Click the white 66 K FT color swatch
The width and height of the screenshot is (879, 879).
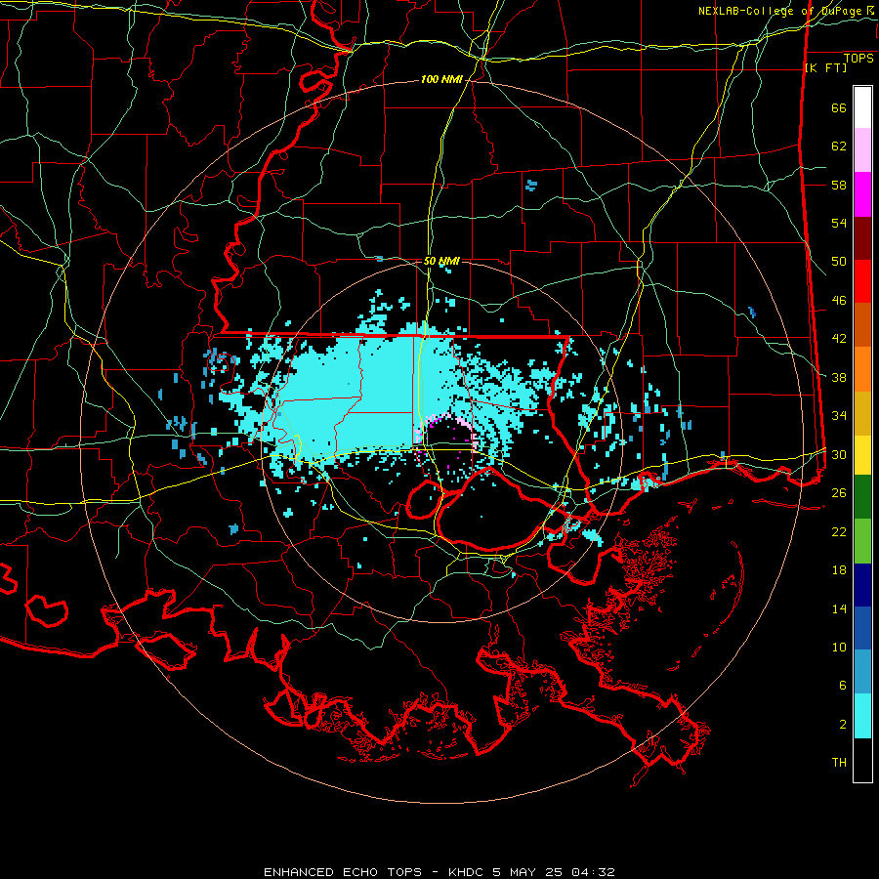click(x=862, y=107)
